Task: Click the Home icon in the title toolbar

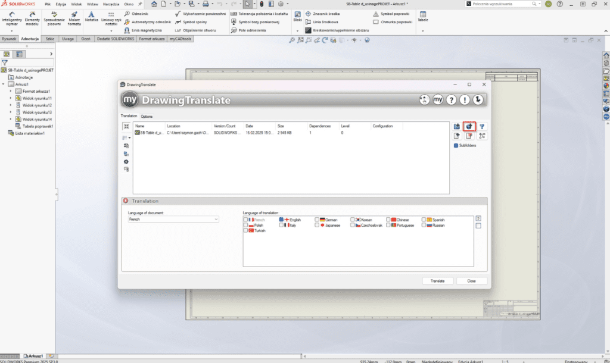Action: click(154, 4)
